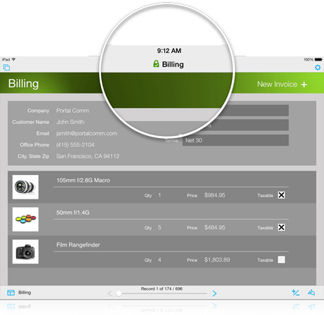Click the Company field Portal Comm
The image size is (324, 315).
[72, 111]
